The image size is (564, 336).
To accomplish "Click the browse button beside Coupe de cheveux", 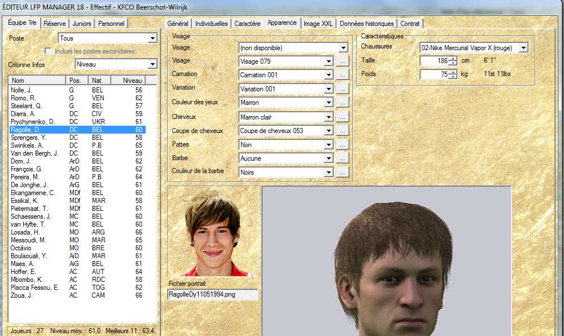I will click(342, 131).
